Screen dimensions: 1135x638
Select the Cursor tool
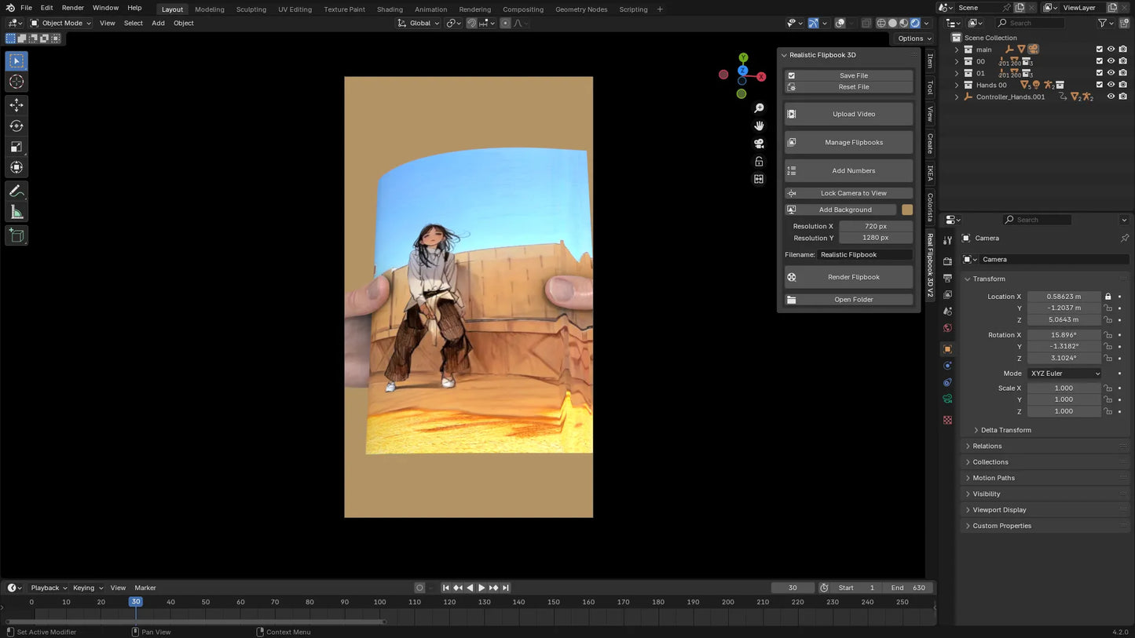coord(16,82)
